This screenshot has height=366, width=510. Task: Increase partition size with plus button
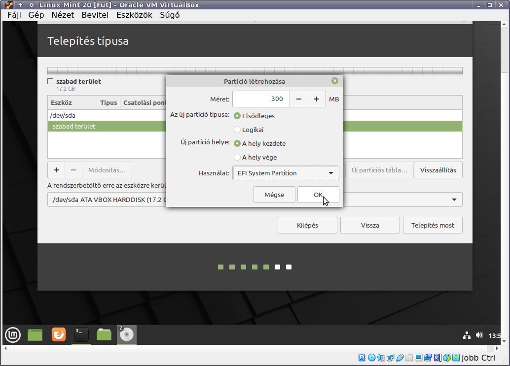coord(317,99)
